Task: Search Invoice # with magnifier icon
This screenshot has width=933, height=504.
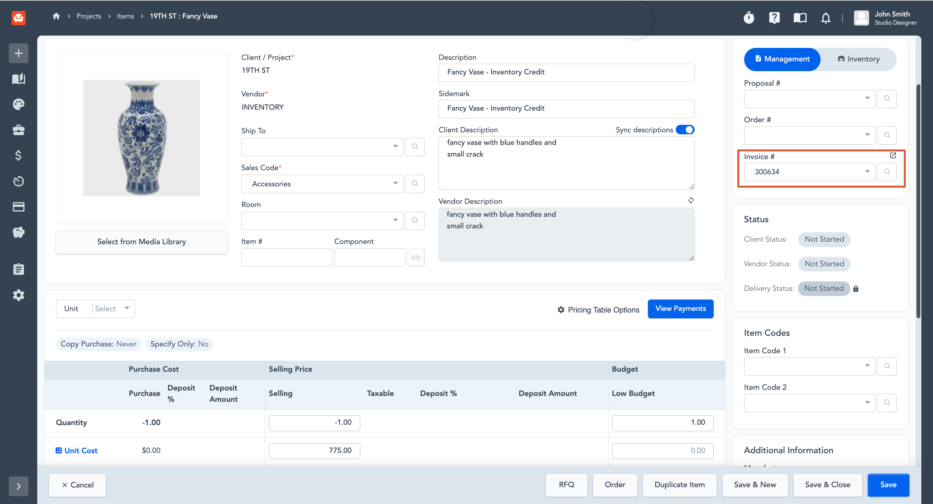Action: (x=887, y=172)
